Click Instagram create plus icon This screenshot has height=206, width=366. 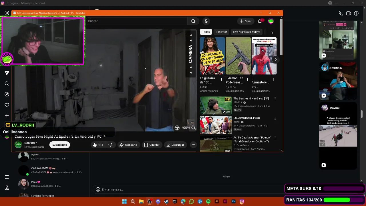pos(7,116)
